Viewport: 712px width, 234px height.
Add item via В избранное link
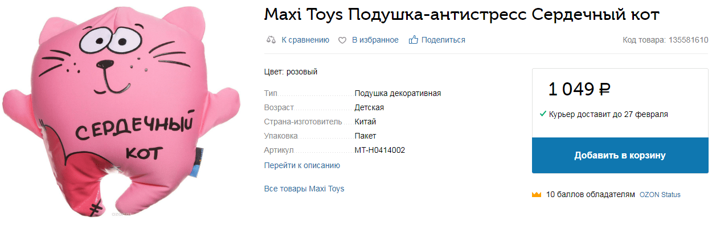(375, 40)
